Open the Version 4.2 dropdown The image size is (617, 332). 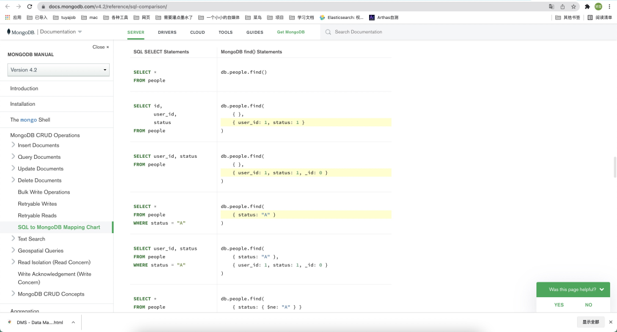point(57,69)
